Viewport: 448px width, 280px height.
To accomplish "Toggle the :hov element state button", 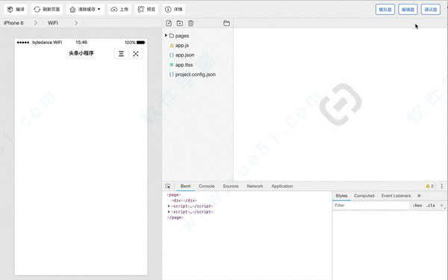I will tap(417, 205).
